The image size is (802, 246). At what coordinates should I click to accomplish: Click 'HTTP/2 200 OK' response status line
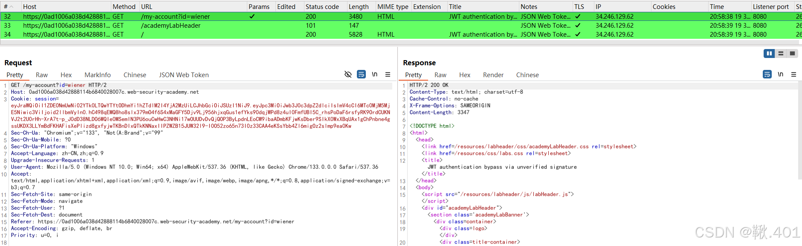pos(429,85)
